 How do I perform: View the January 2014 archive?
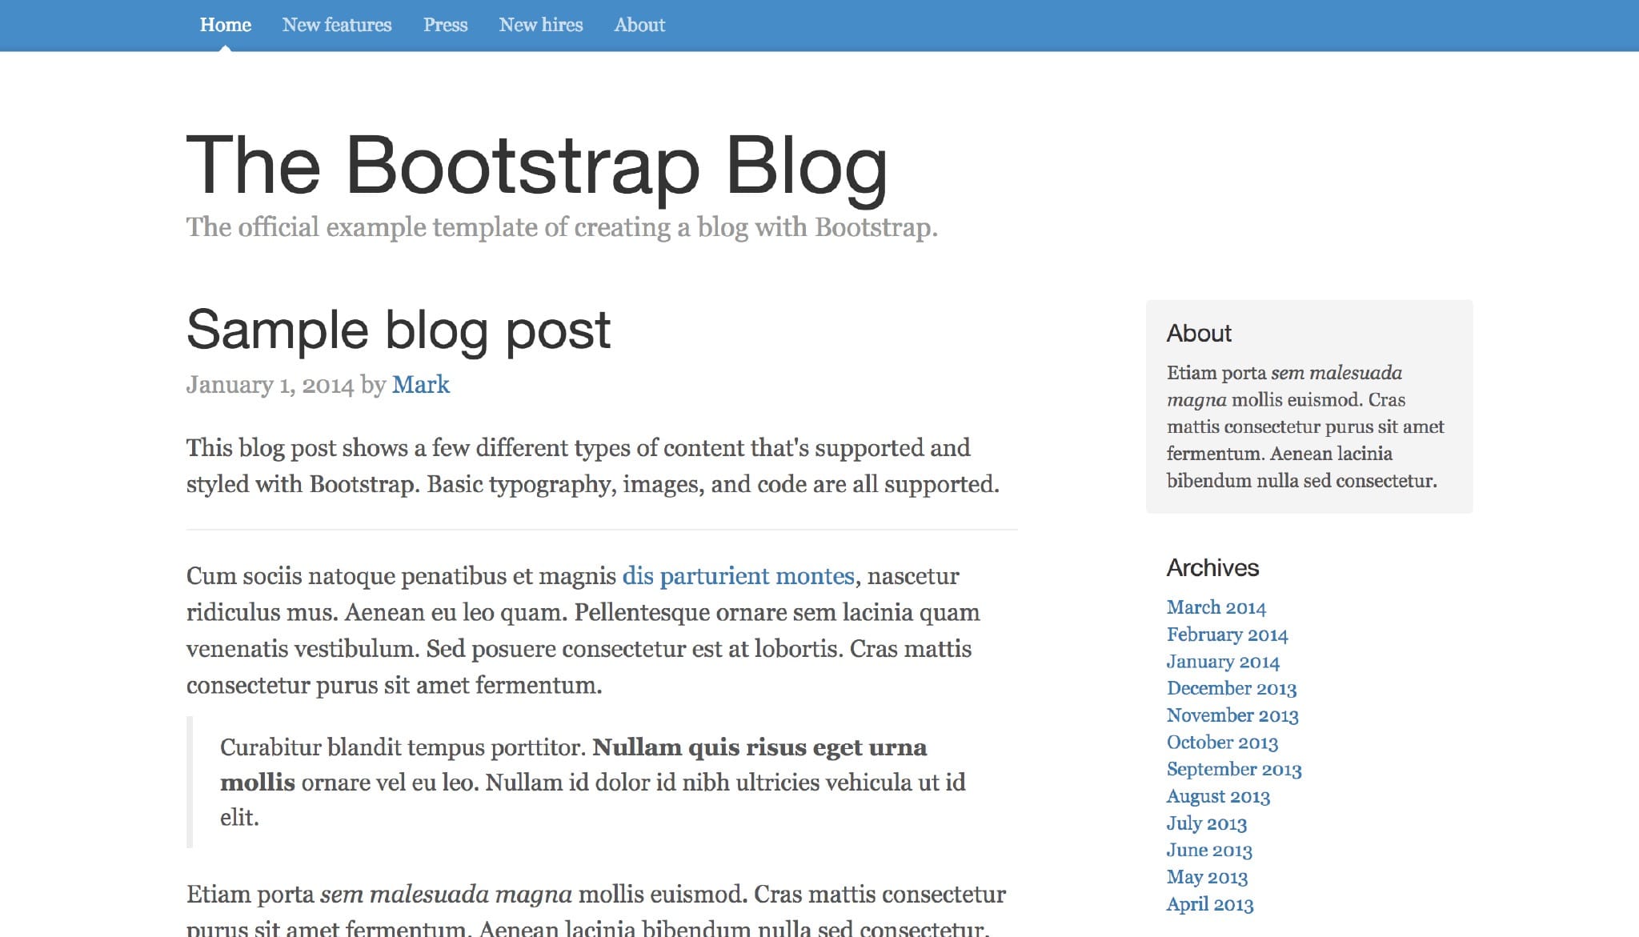(x=1222, y=662)
